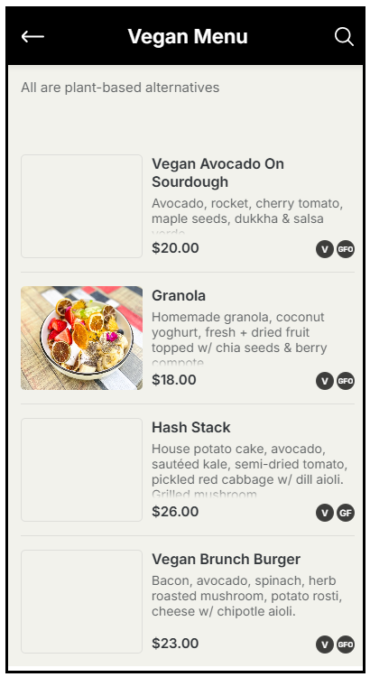This screenshot has width=370, height=677.
Task: Click empty image placeholder for Hash Stack
Action: (81, 469)
